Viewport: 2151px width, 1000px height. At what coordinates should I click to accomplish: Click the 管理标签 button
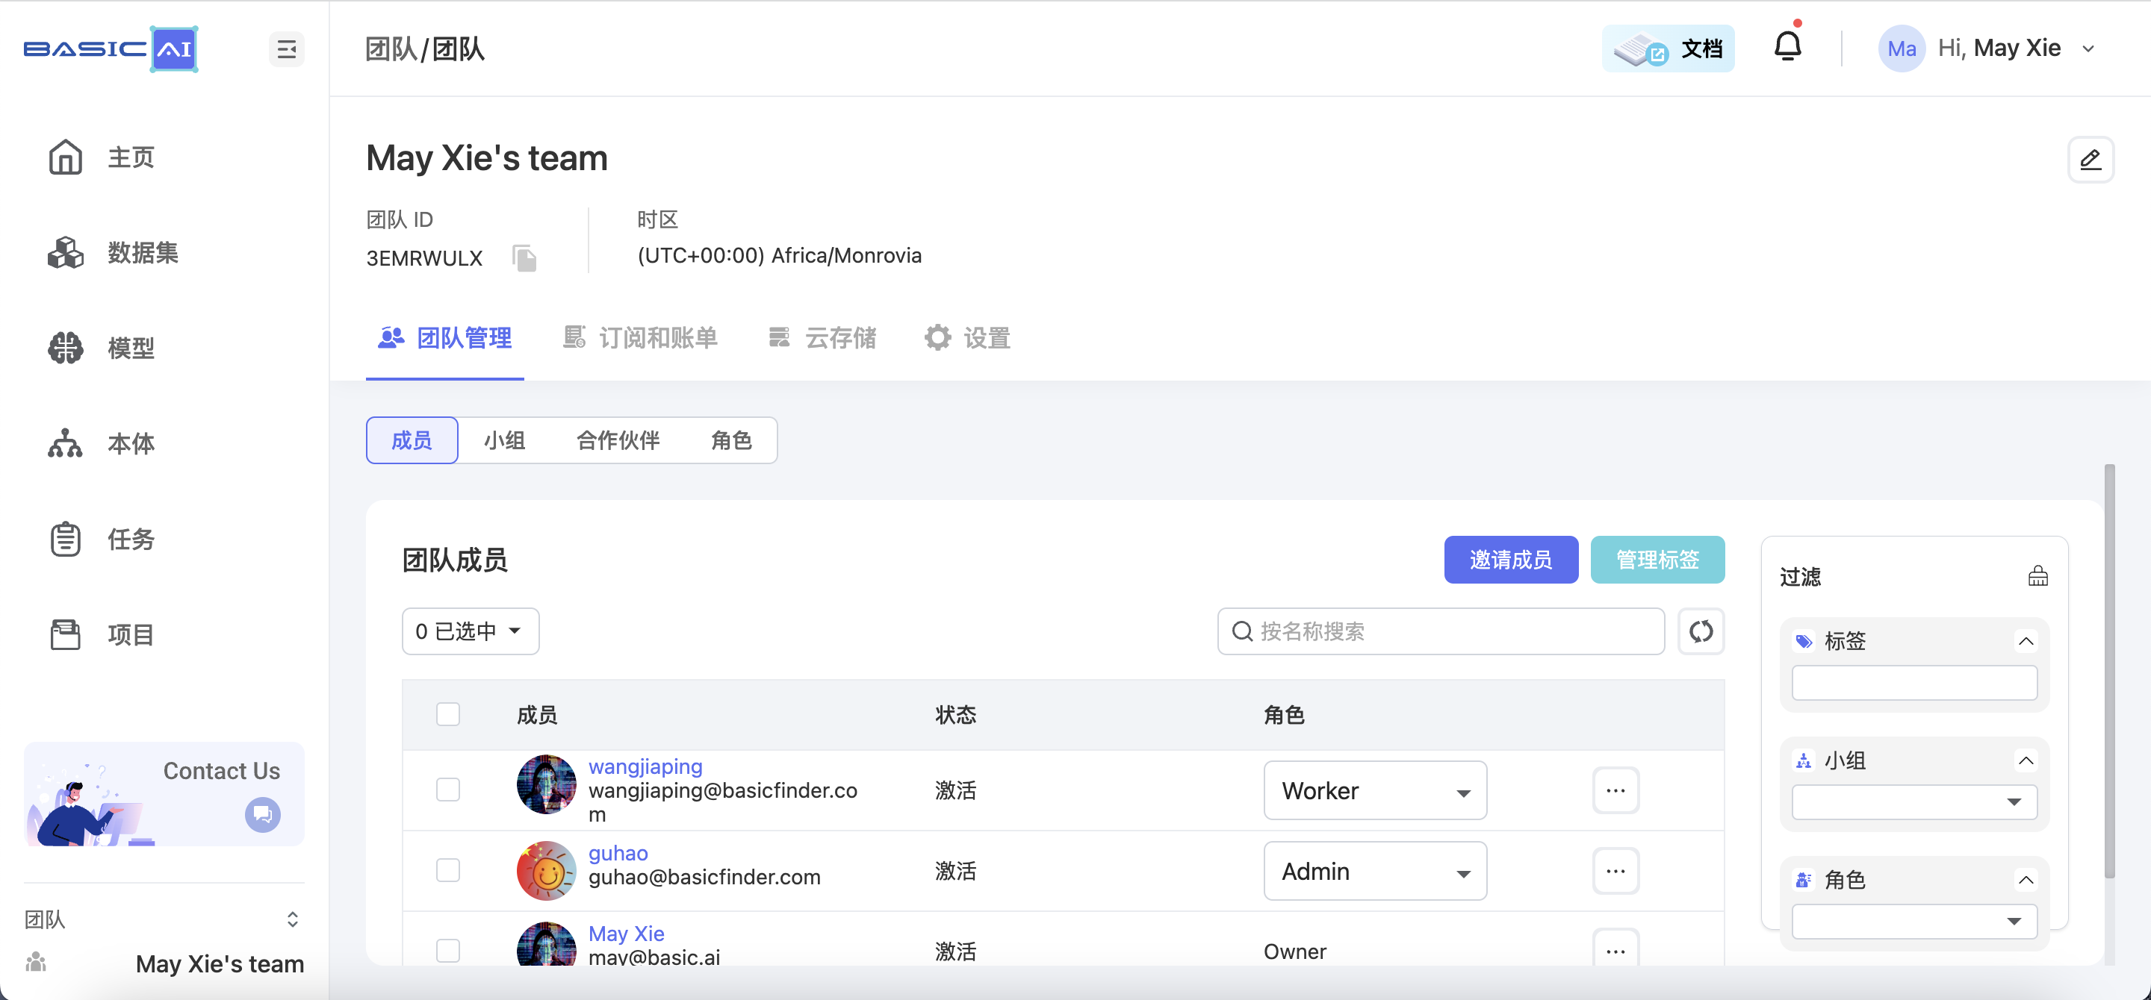1657,560
